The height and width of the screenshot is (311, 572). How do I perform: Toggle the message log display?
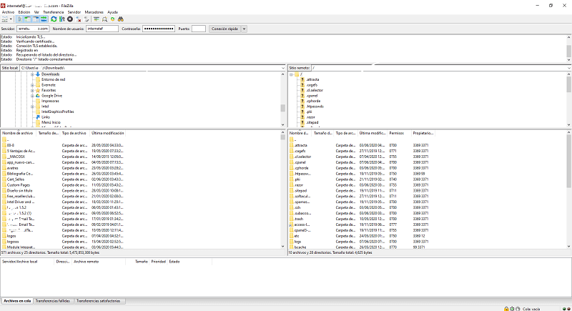point(20,19)
